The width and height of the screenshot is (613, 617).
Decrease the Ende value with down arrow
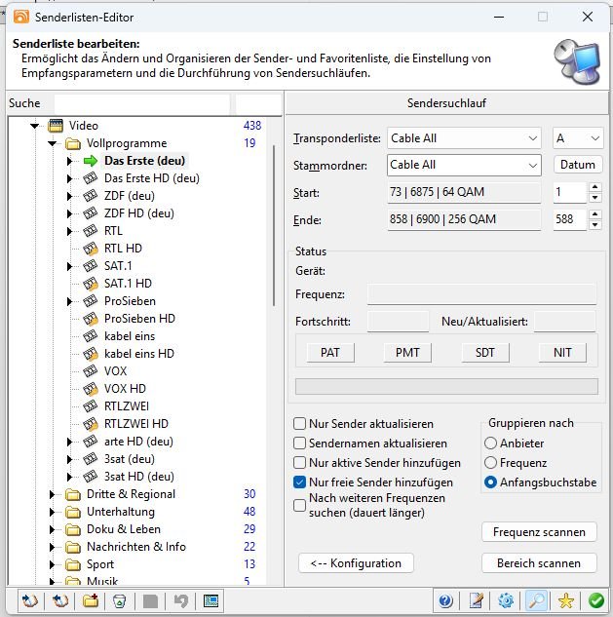click(595, 225)
